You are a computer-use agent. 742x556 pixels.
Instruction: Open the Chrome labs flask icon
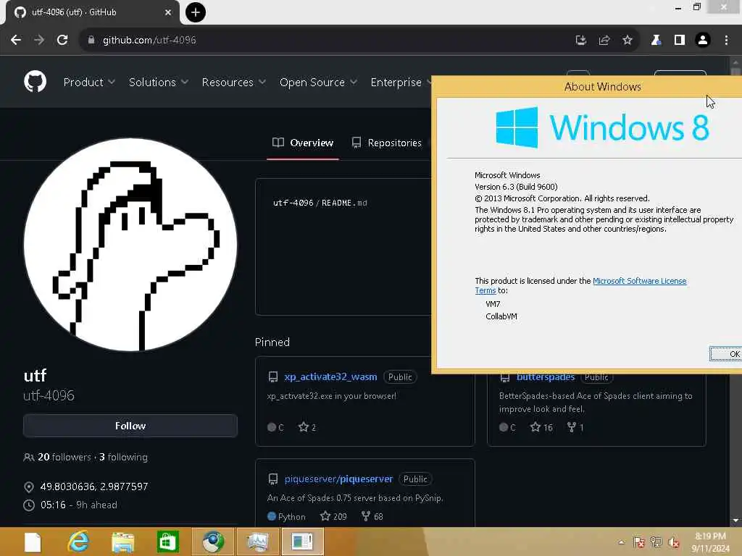tap(656, 41)
